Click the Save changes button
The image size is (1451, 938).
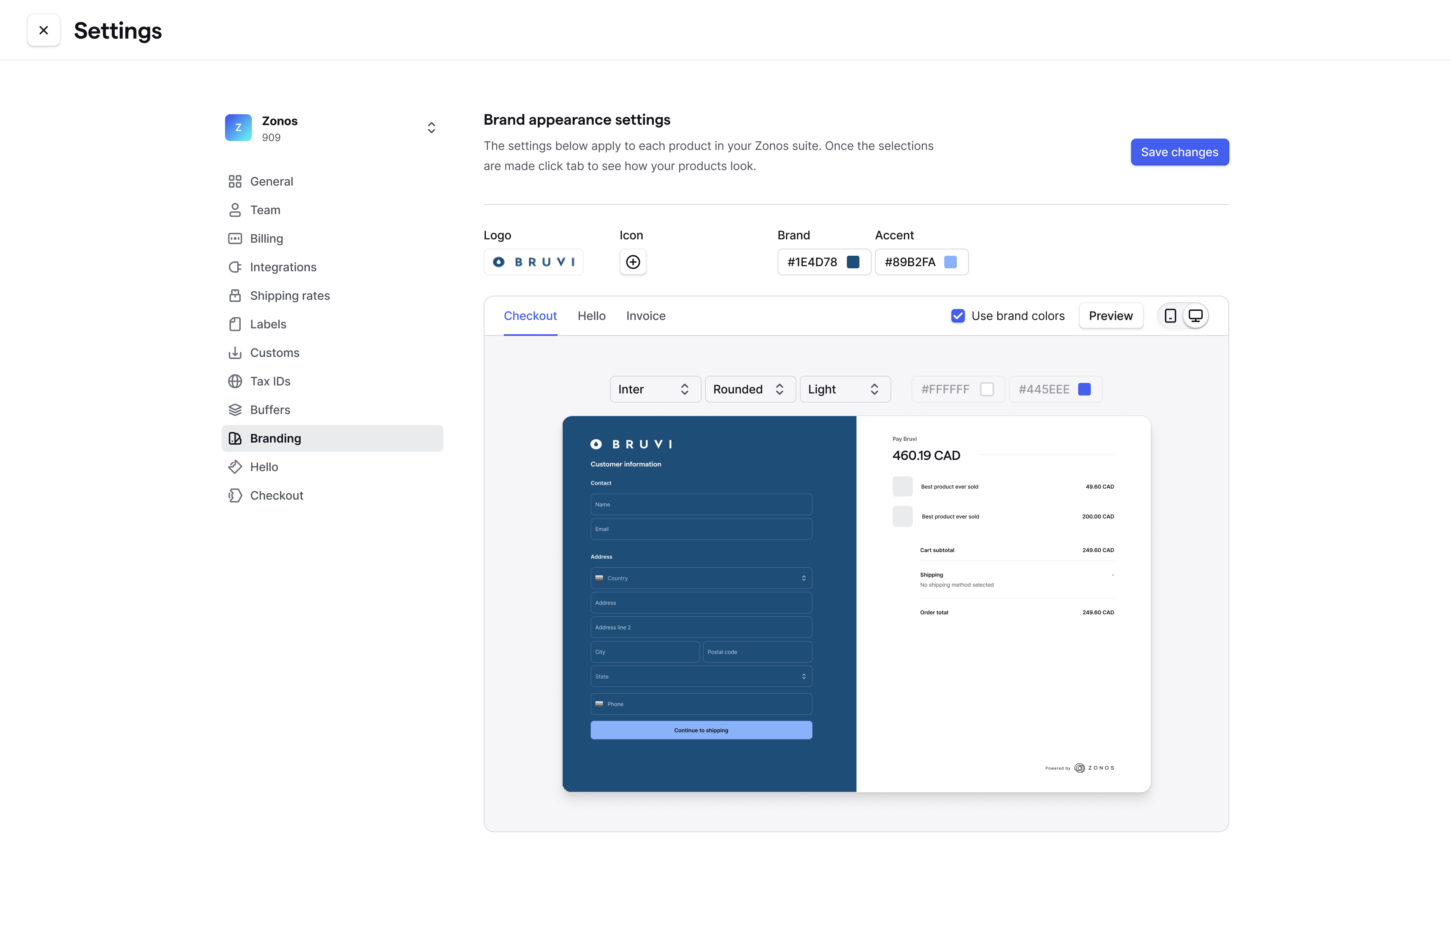click(1179, 151)
